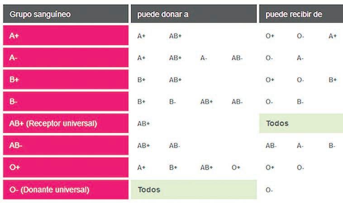
Task: Click green "Todos" cell in the AB+ row
Action: [x=301, y=123]
